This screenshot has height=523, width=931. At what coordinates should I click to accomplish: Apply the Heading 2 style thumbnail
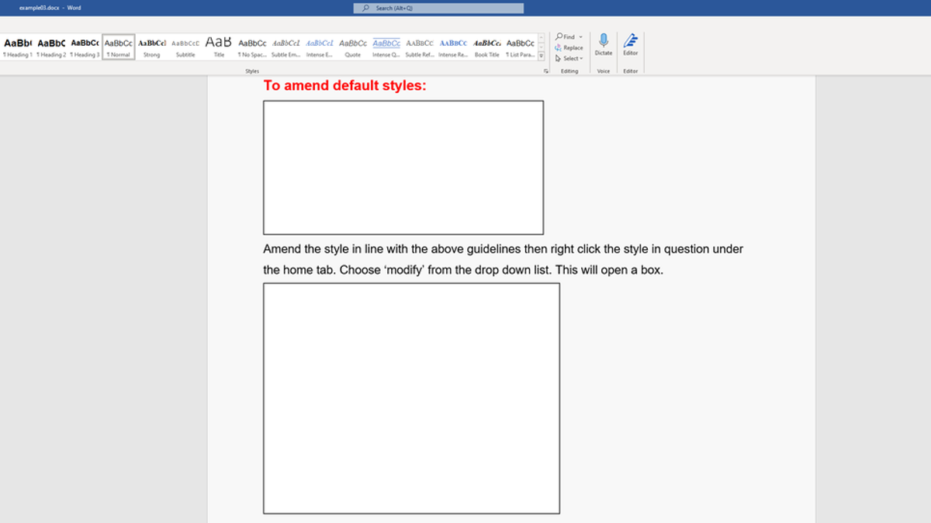(51, 47)
